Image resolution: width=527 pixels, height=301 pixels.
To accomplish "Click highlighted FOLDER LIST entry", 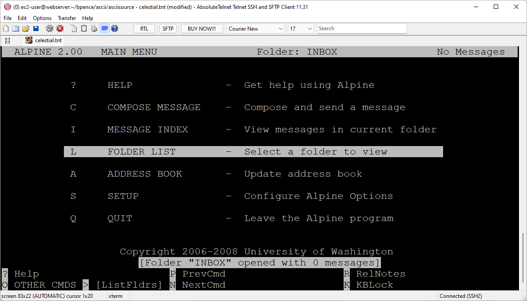I will 254,151.
